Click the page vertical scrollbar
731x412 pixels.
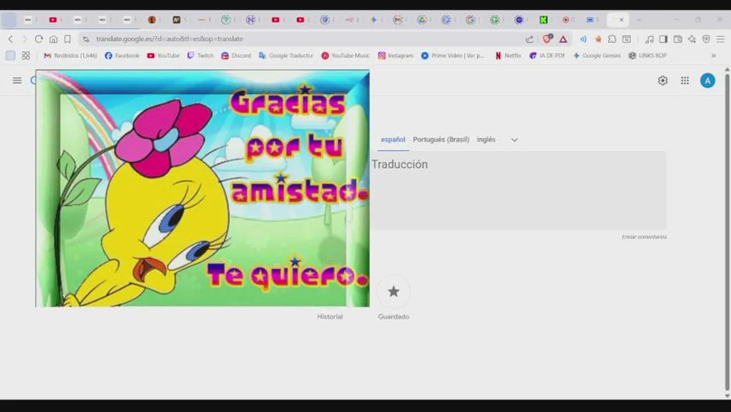click(x=727, y=232)
